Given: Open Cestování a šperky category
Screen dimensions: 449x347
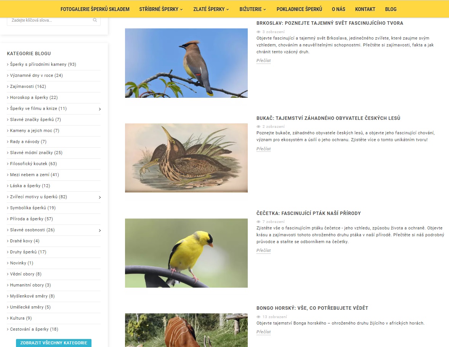Looking at the screenshot, I should coord(34,329).
